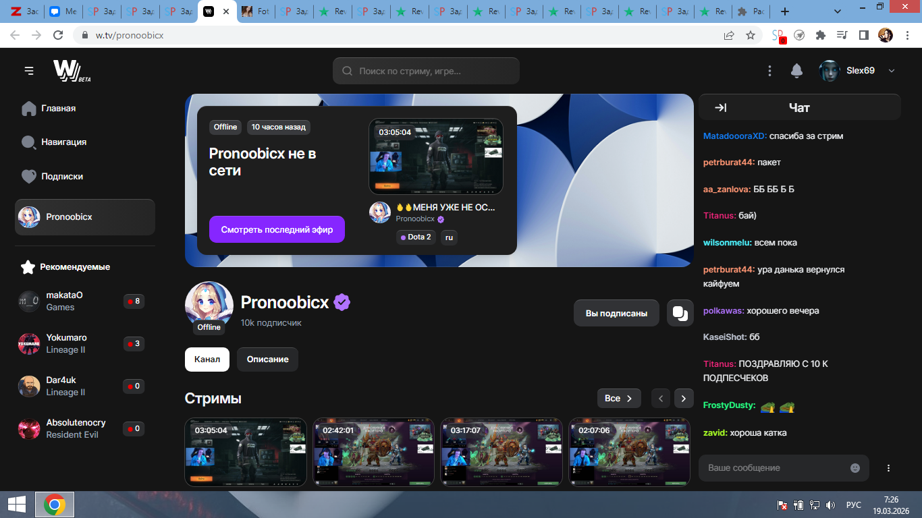This screenshot has height=518, width=922.
Task: Collapse the chat panel with arrow icon
Action: (720, 108)
